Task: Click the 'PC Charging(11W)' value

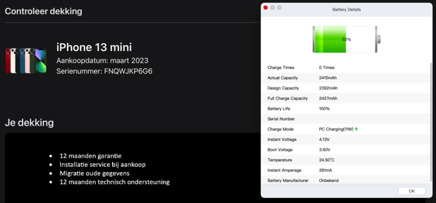Action: click(336, 129)
